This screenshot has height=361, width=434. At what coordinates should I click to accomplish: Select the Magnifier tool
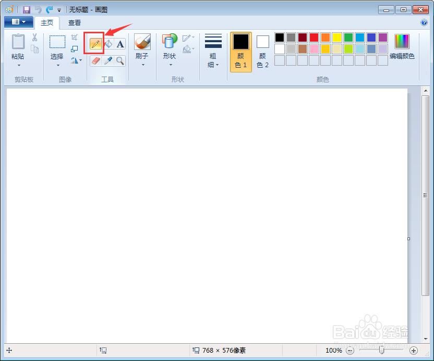pyautogui.click(x=120, y=61)
